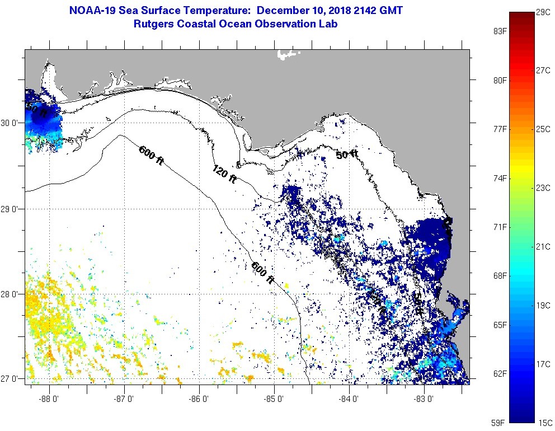Viewport: 555px width, 431px height.
Task: Click the 71F label beside the color bar
Action: [500, 227]
